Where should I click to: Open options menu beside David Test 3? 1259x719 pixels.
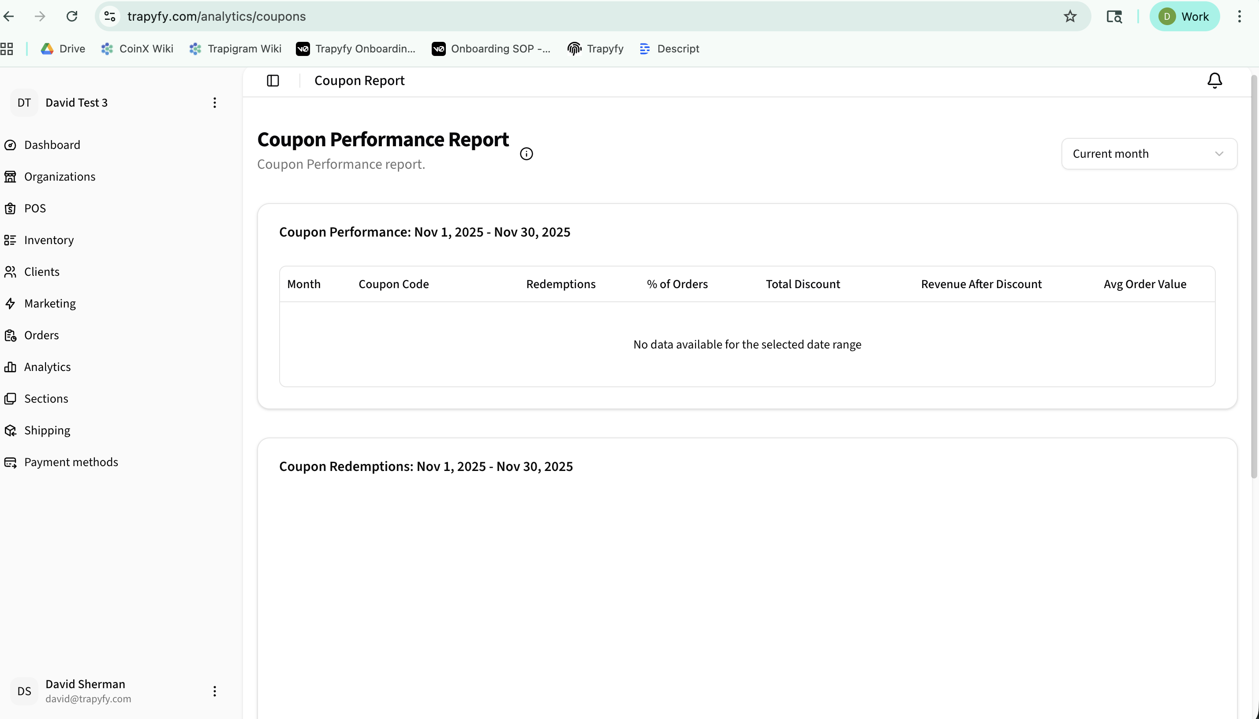[214, 103]
